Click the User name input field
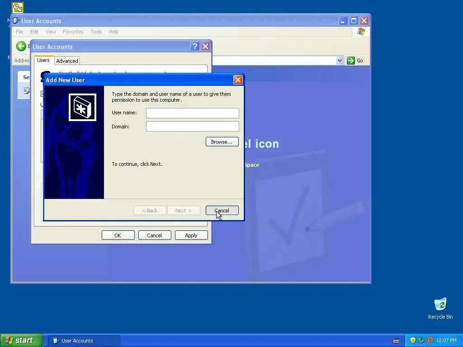Screen dimensions: 463x347 192,113
